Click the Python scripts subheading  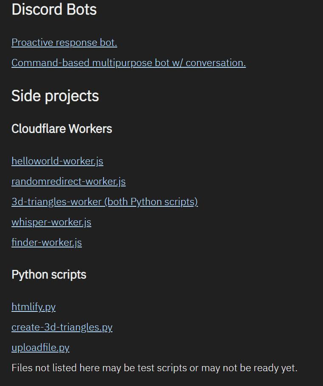tap(49, 275)
